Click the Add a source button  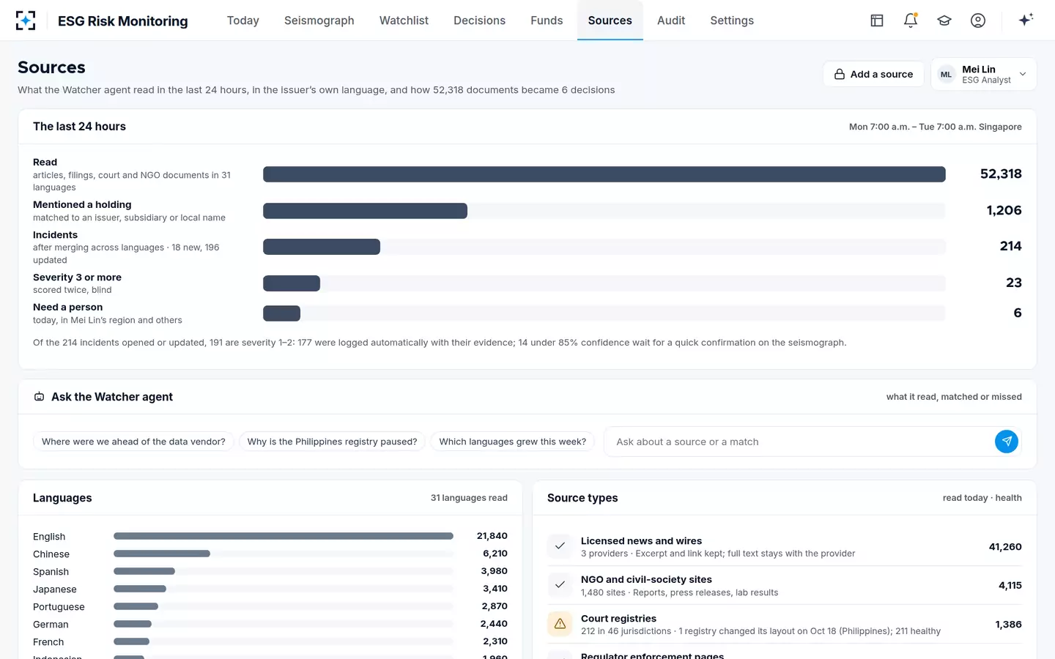pyautogui.click(x=873, y=74)
